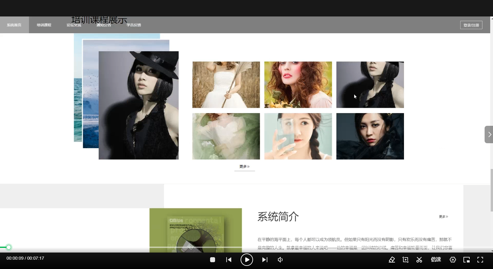Play the video
The image size is (493, 269).
[x=247, y=260]
